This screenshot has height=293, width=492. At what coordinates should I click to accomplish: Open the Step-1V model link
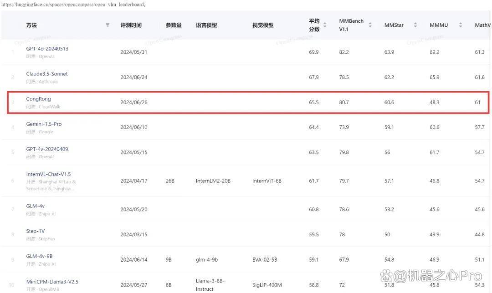coord(35,231)
